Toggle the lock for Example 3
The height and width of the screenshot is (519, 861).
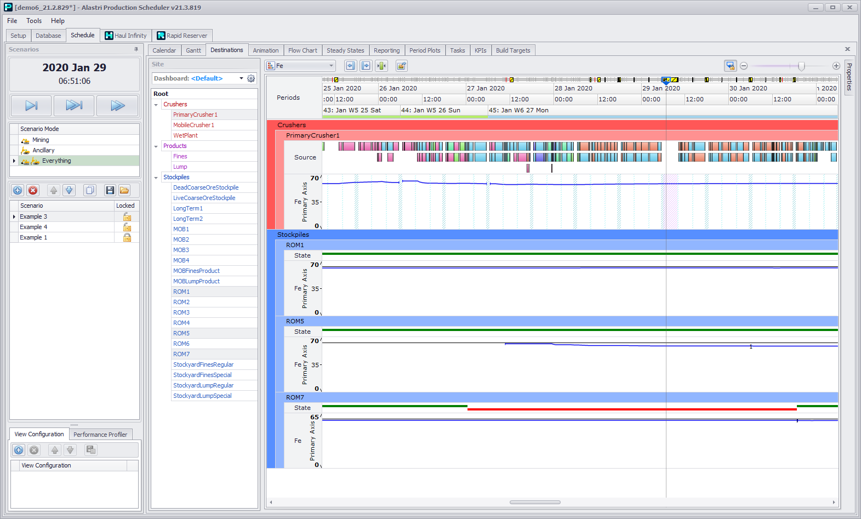pyautogui.click(x=127, y=216)
